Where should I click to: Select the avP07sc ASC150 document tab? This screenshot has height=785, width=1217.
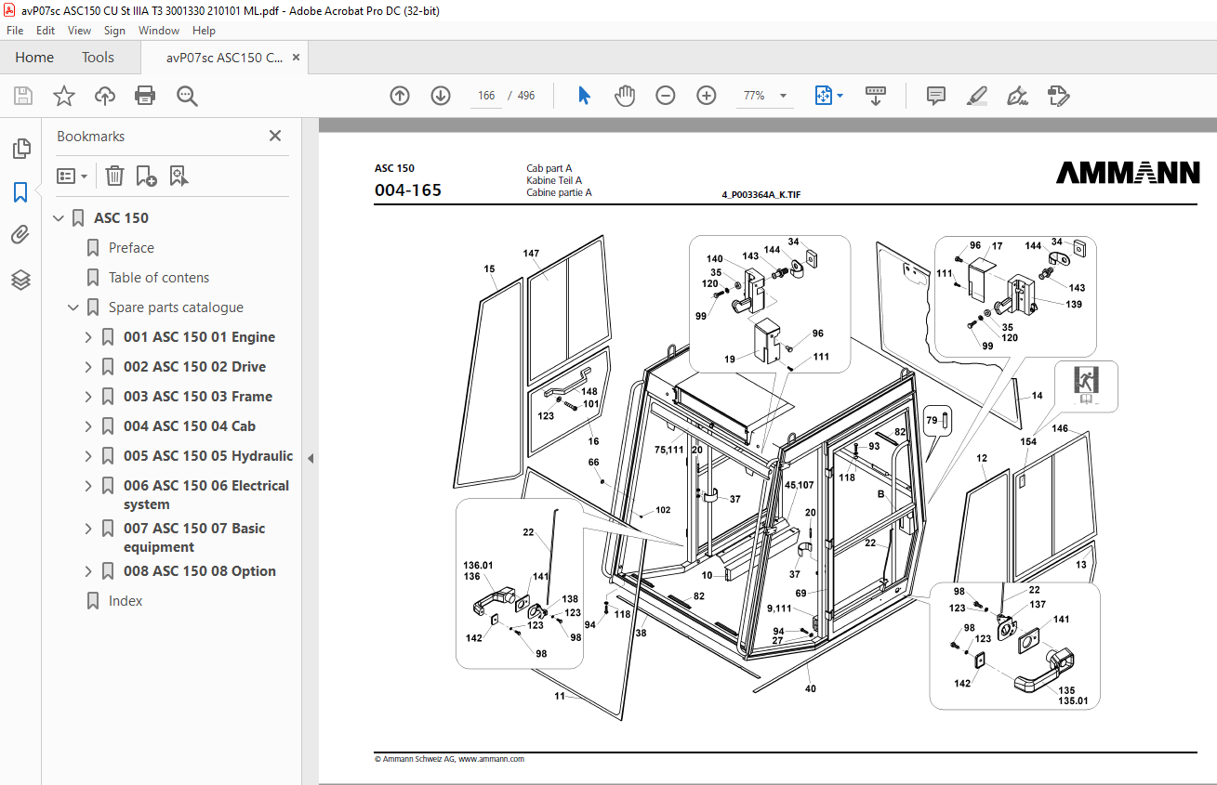[224, 58]
